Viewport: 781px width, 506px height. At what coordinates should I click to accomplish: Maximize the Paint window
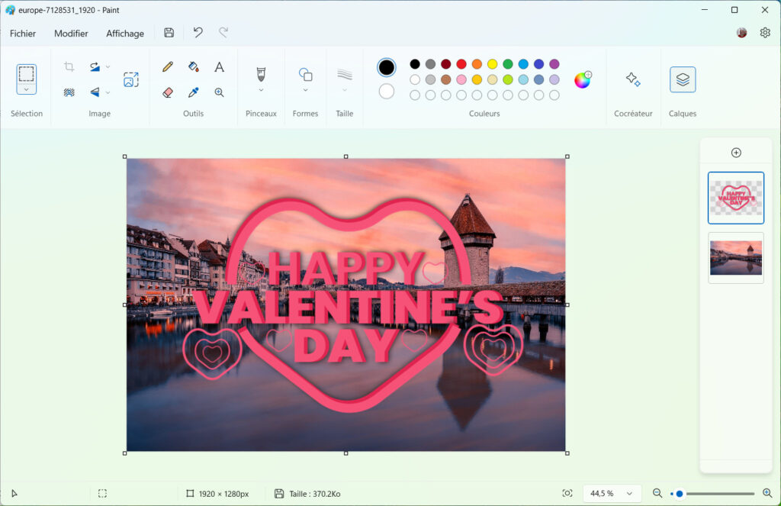[x=734, y=10]
